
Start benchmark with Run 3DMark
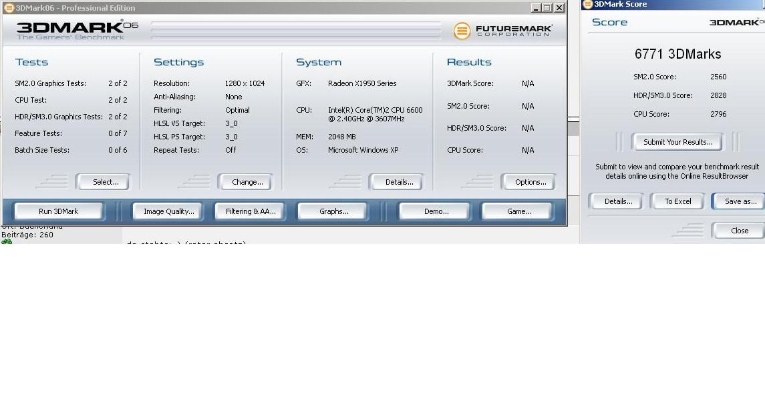(x=59, y=211)
